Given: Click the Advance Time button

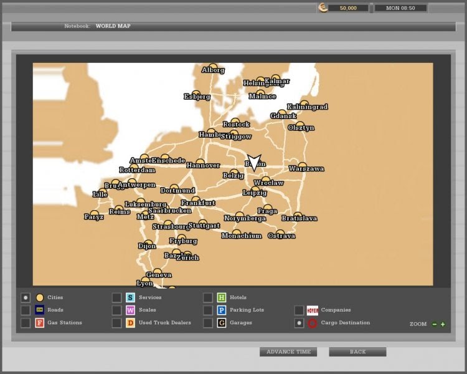Looking at the screenshot, I should pos(288,352).
